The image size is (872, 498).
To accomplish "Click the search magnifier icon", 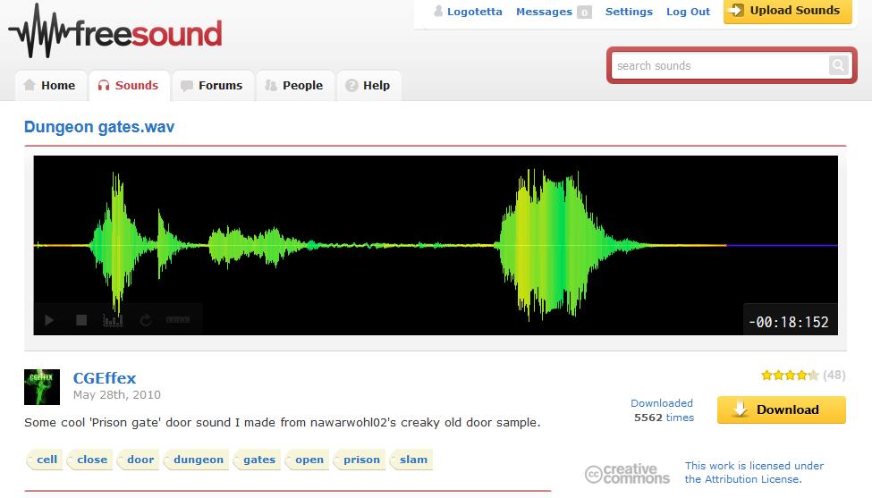I will pyautogui.click(x=837, y=65).
